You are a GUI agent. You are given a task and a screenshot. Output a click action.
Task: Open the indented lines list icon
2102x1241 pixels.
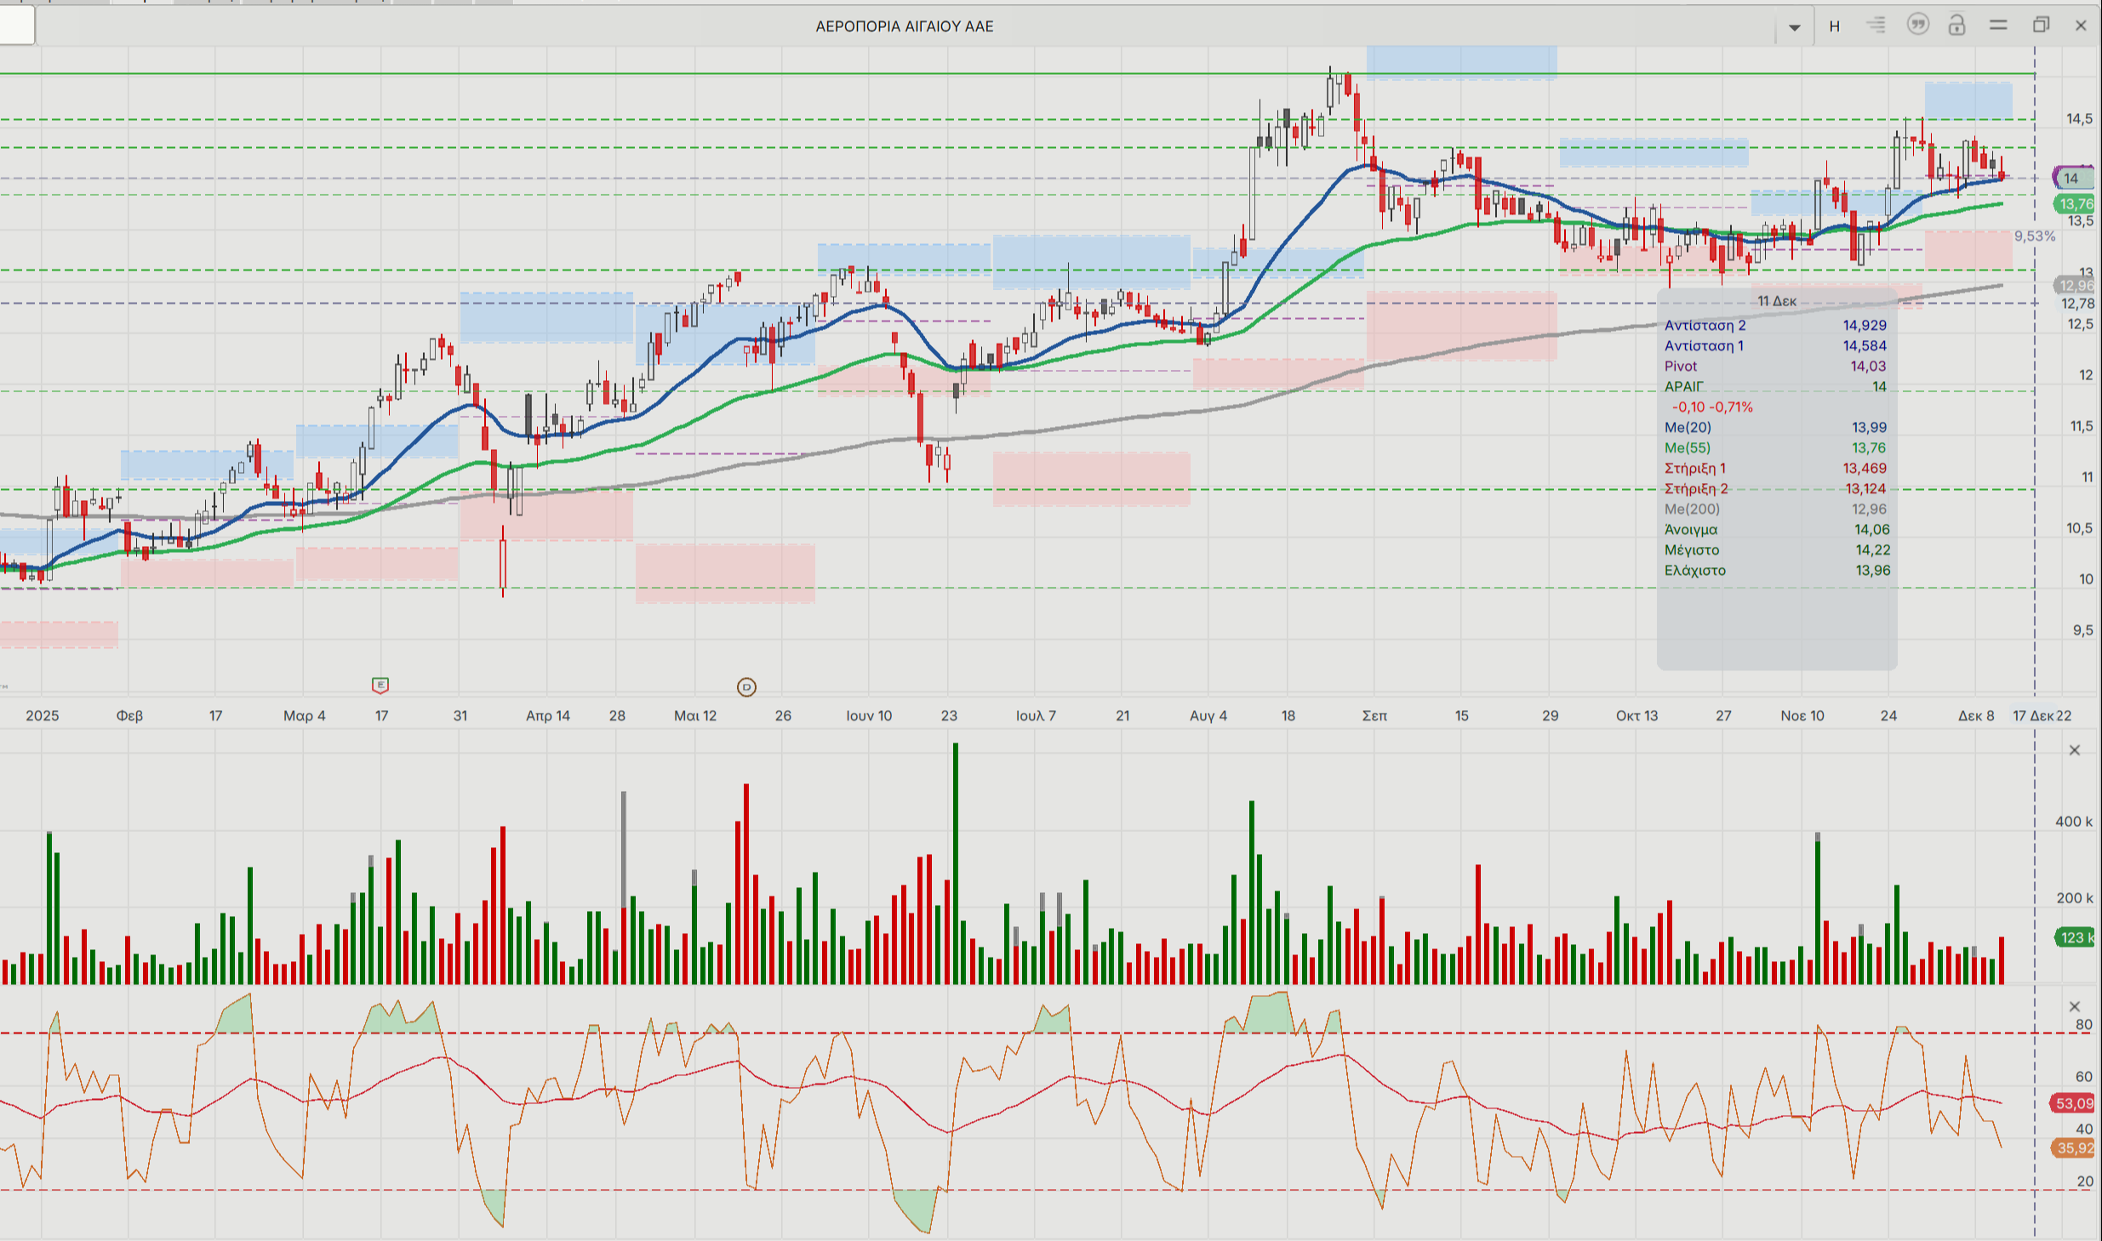tap(1876, 26)
